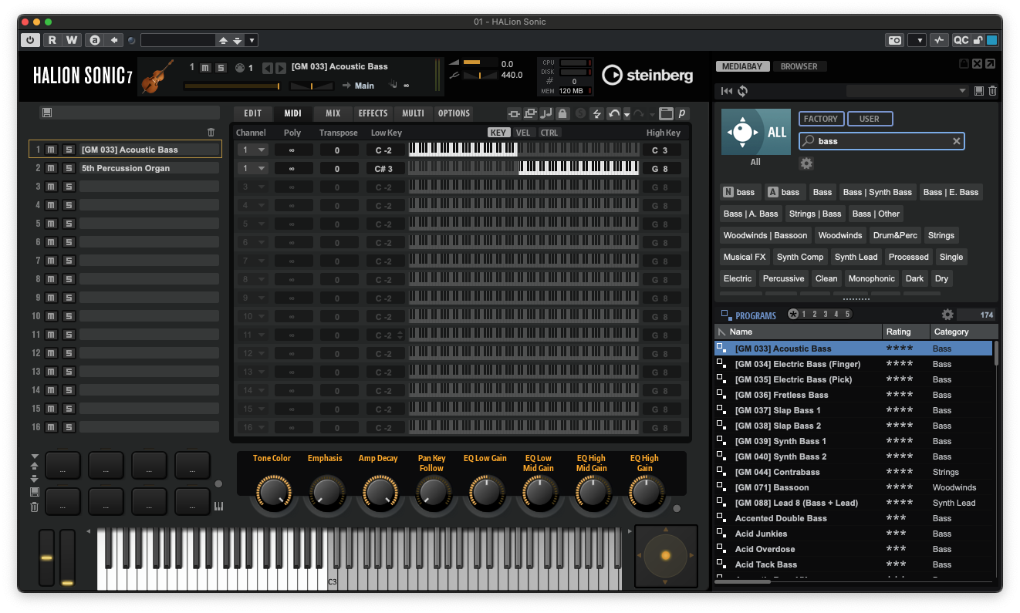Click the plugin bypass power icon
Image resolution: width=1020 pixels, height=613 pixels.
[x=30, y=40]
